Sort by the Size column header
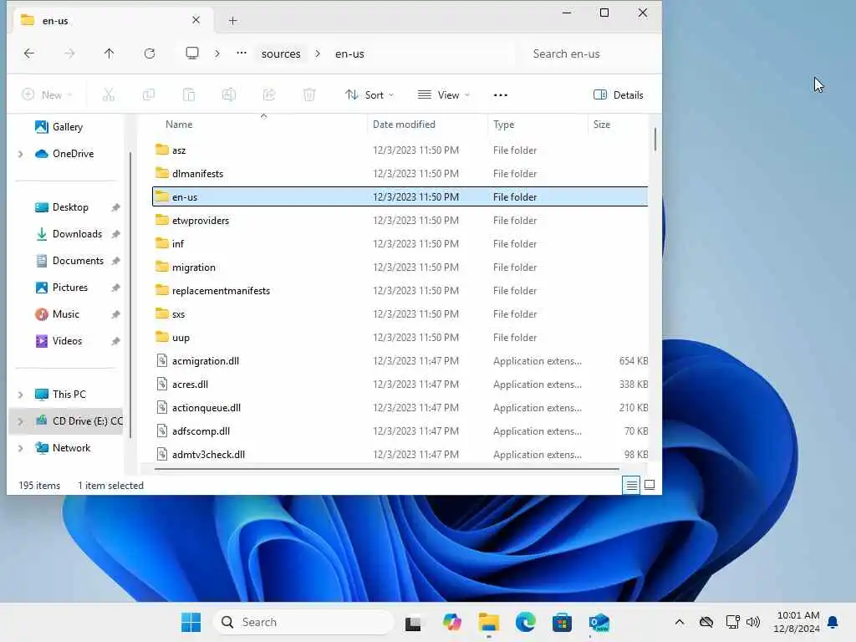The width and height of the screenshot is (856, 642). tap(602, 125)
